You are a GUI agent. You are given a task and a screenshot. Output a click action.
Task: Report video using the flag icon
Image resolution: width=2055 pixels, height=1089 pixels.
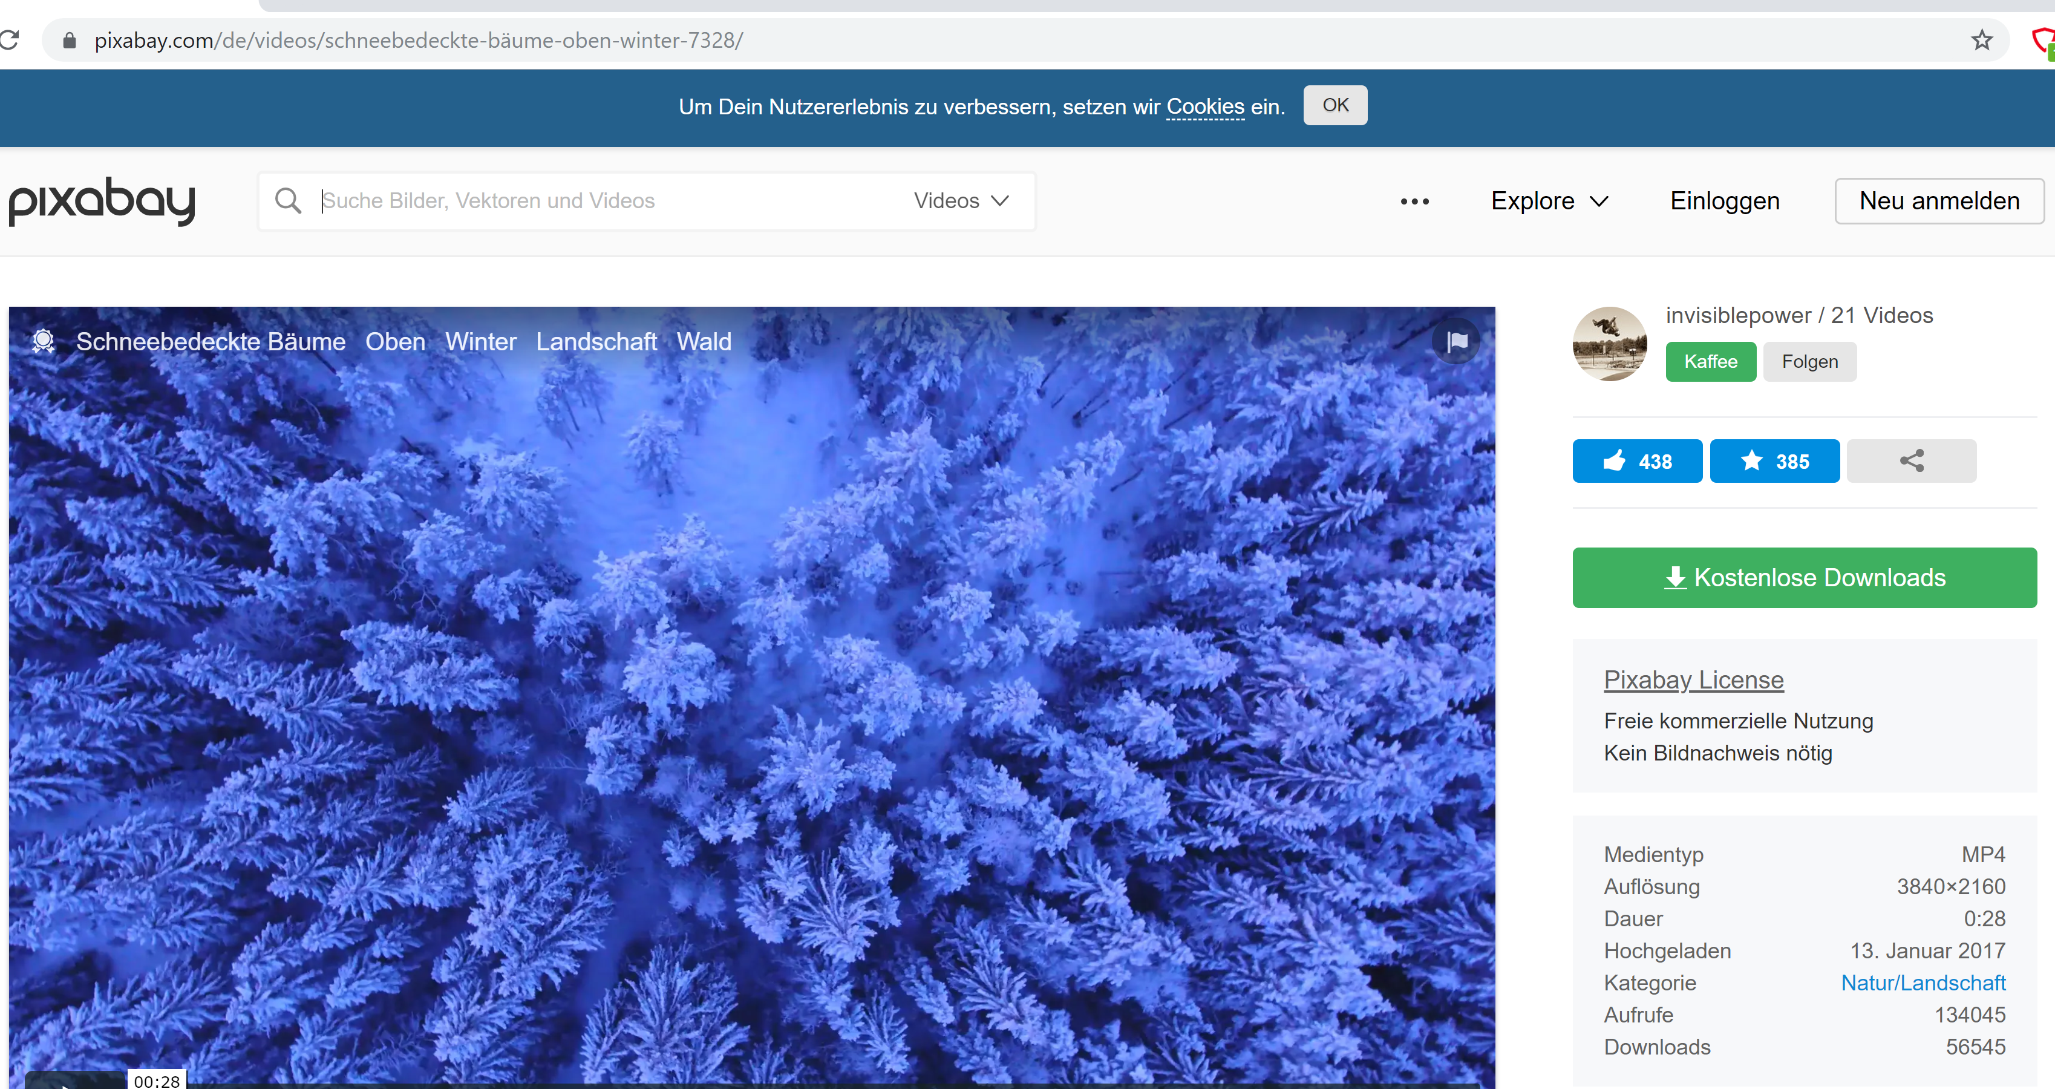click(x=1457, y=341)
